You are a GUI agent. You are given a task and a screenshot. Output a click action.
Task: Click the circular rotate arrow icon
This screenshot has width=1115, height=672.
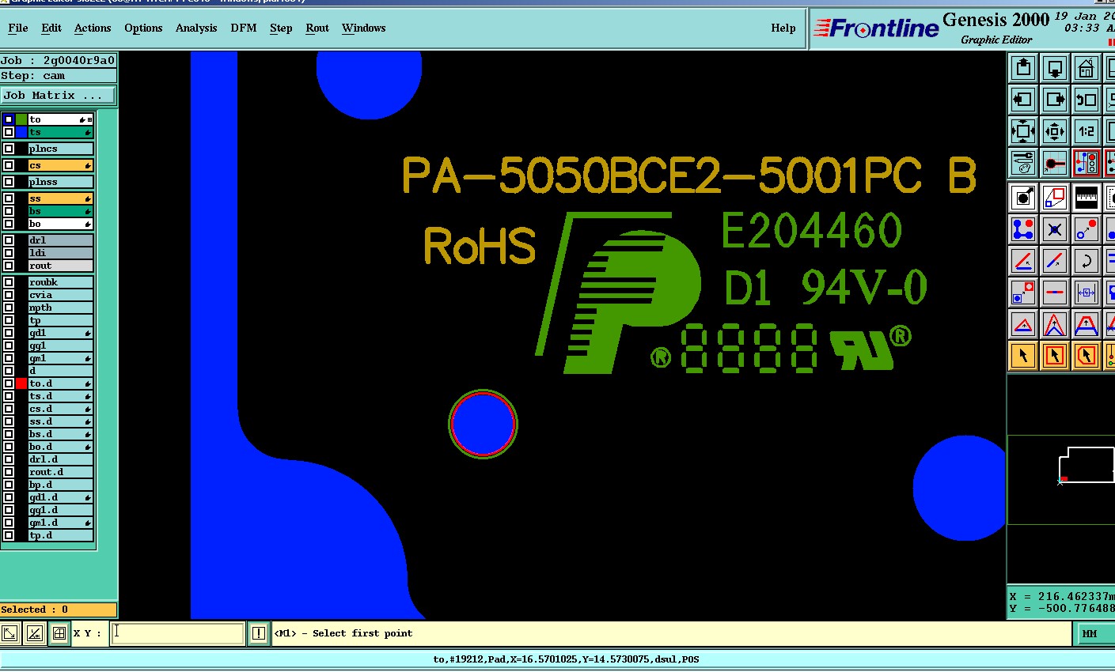[x=1087, y=261]
